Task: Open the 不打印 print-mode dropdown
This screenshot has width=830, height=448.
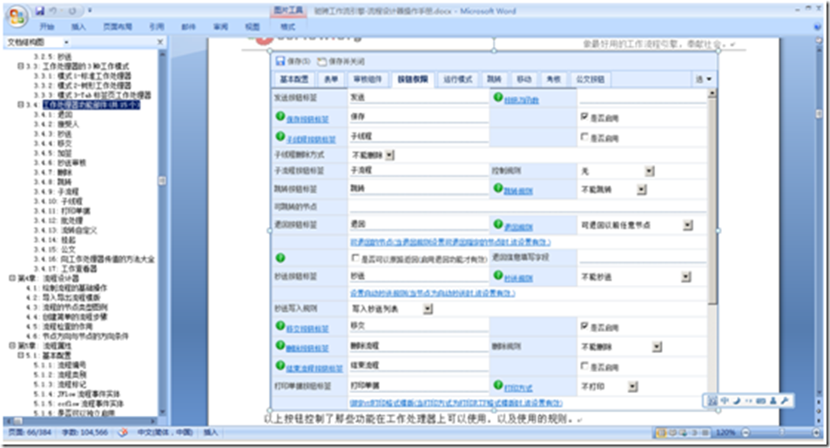Action: 632,386
